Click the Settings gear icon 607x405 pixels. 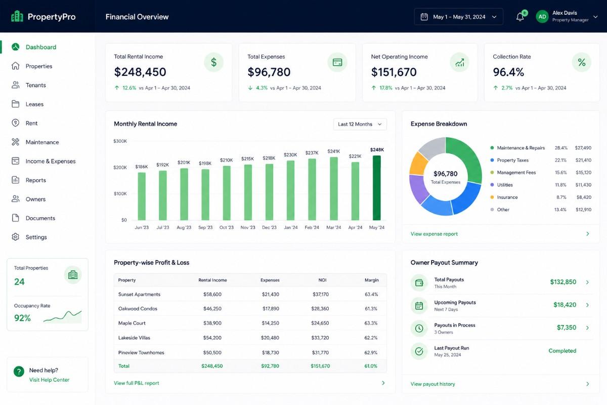[16, 237]
